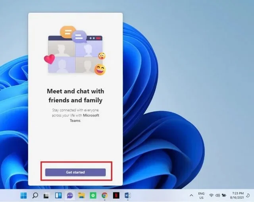The height and width of the screenshot is (202, 254).
Task: Click the Get started button
Action: [x=75, y=172]
